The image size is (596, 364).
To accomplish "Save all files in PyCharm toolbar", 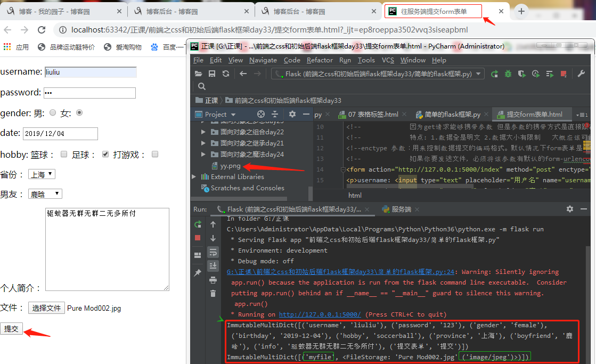I will (x=212, y=74).
